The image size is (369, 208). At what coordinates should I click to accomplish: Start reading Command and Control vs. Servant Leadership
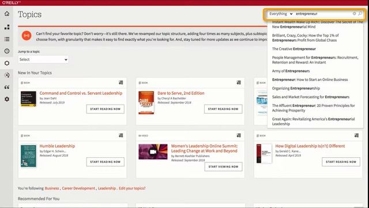(x=105, y=109)
